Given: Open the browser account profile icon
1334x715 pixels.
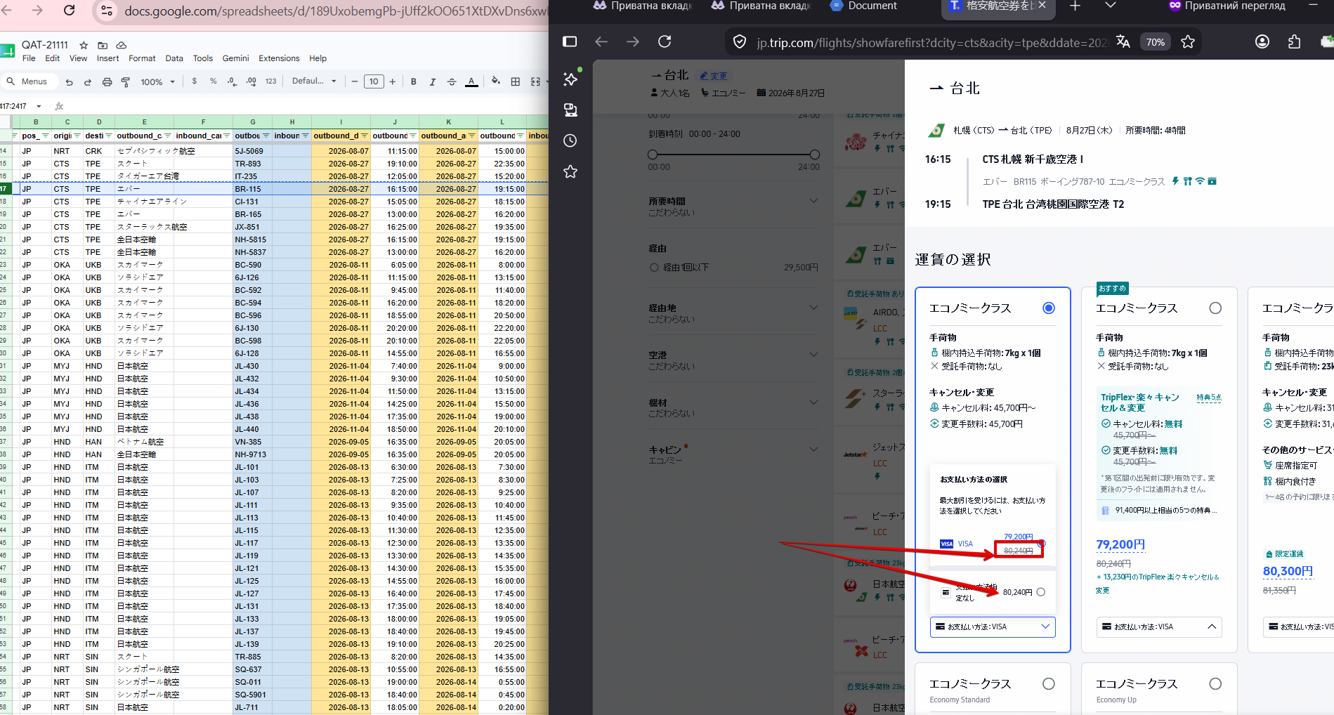Looking at the screenshot, I should coord(1262,41).
